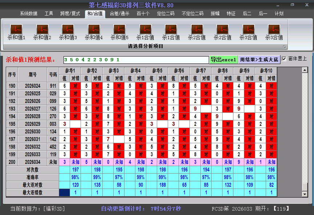Switch to the 系统数据 tab
The height and width of the screenshot is (215, 314).
pos(28,14)
